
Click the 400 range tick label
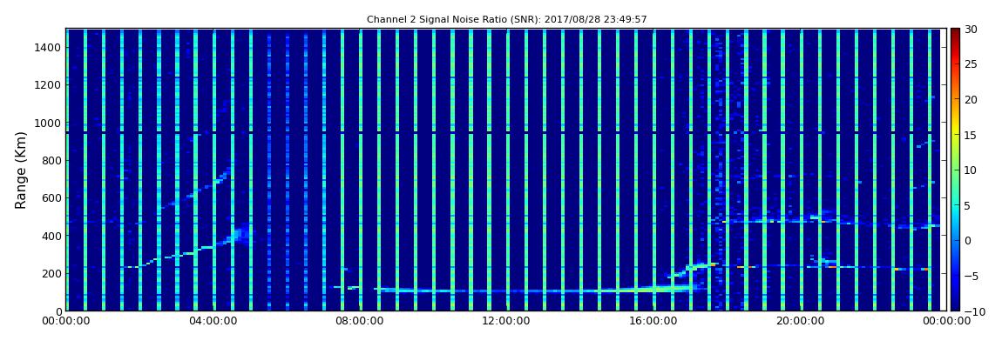point(51,236)
